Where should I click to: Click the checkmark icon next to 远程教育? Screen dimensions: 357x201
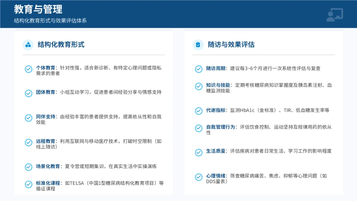pyautogui.click(x=28, y=142)
